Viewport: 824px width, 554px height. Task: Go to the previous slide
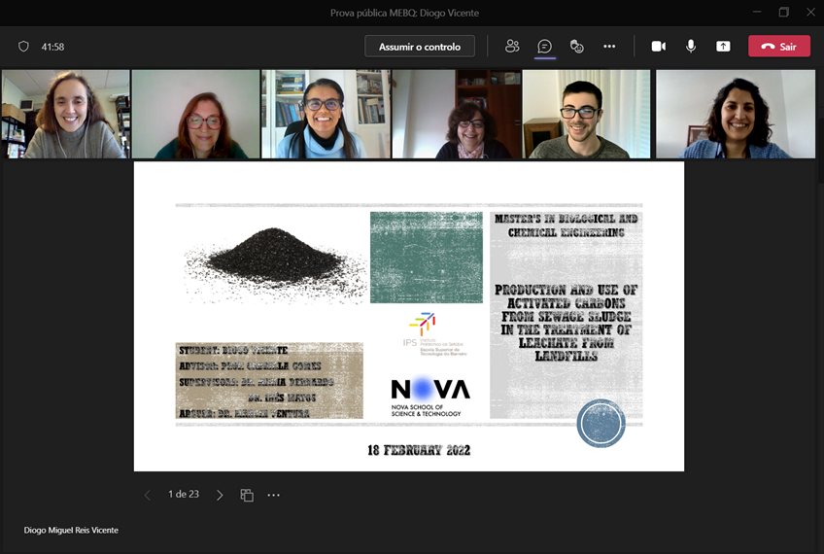click(x=148, y=495)
